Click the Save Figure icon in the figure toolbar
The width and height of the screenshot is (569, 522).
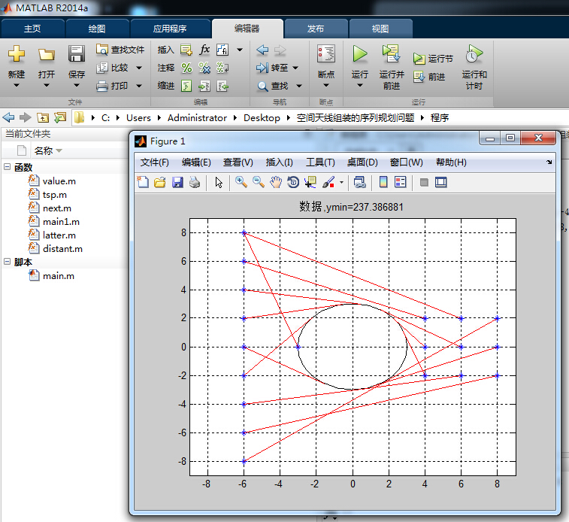(177, 182)
